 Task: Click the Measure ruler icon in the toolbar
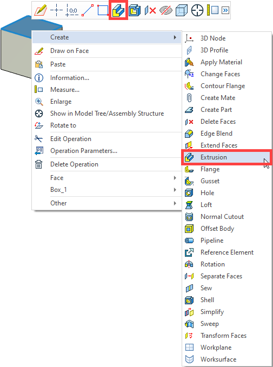point(212,10)
